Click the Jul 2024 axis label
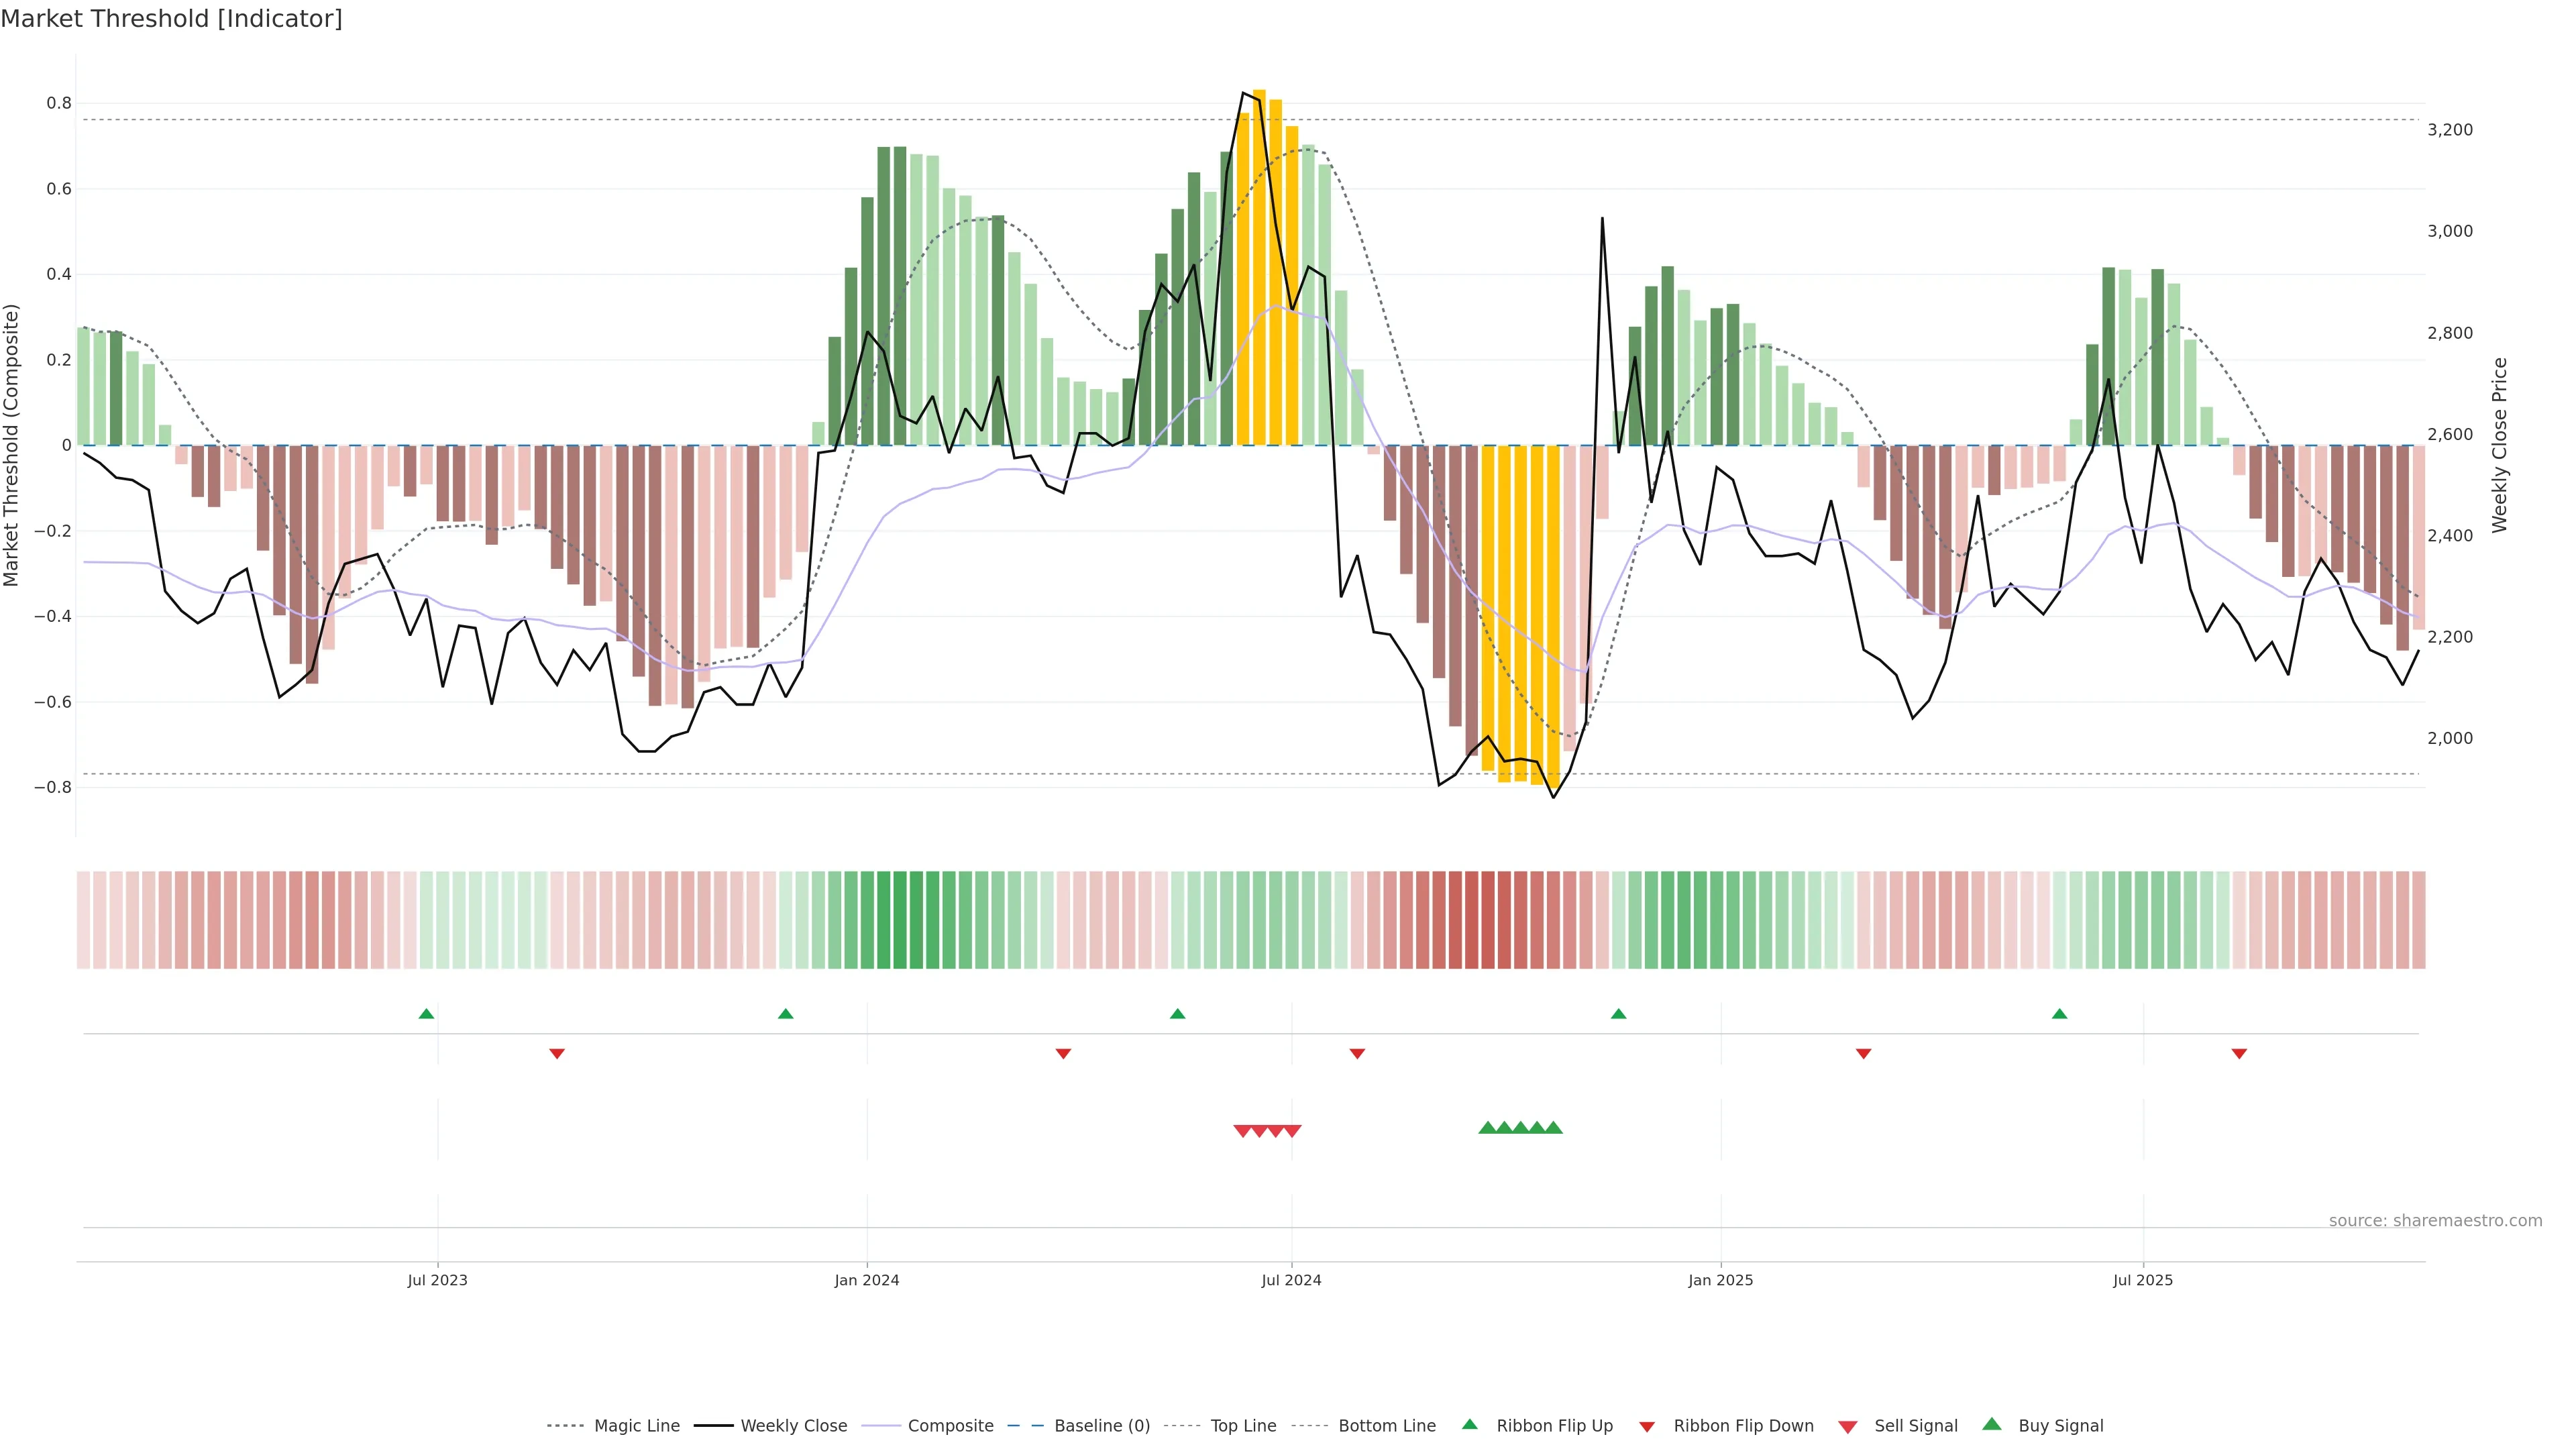This screenshot has width=2576, height=1449. coord(1291,1280)
